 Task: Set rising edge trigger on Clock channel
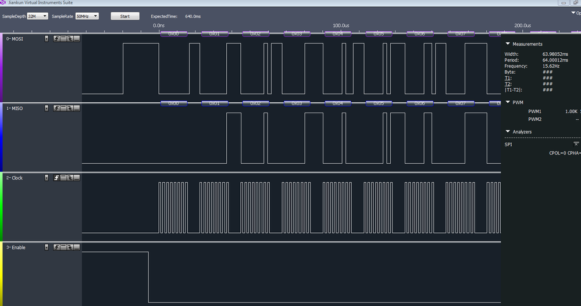[x=56, y=178]
